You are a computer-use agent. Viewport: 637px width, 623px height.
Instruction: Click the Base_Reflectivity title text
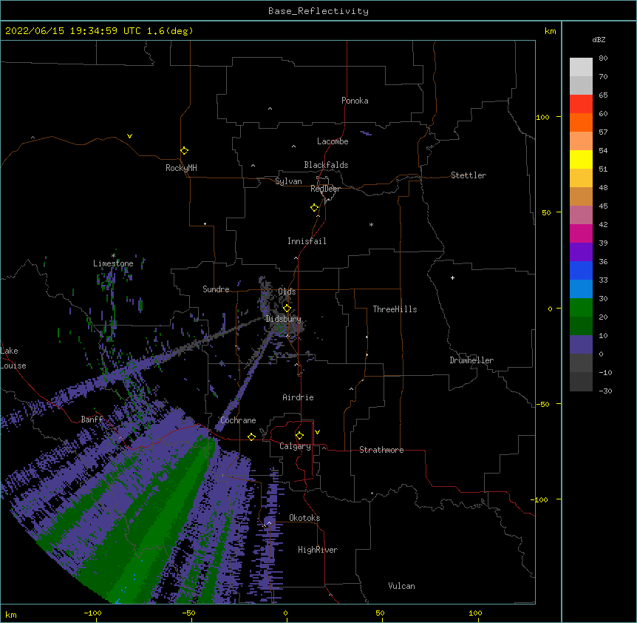point(318,11)
